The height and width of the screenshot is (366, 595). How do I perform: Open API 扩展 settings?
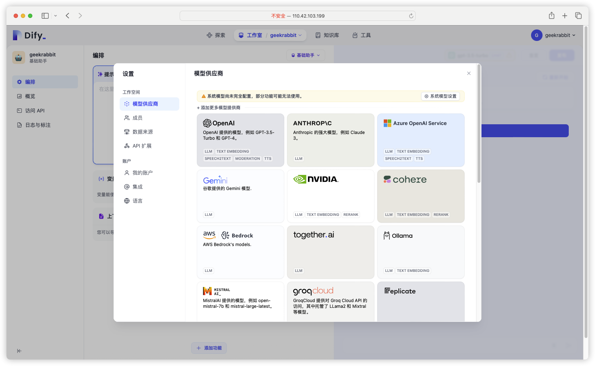pos(149,146)
